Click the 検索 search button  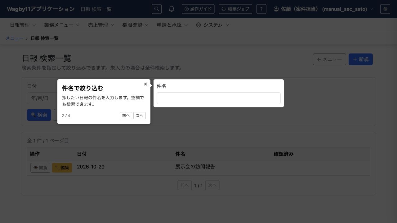(x=39, y=115)
